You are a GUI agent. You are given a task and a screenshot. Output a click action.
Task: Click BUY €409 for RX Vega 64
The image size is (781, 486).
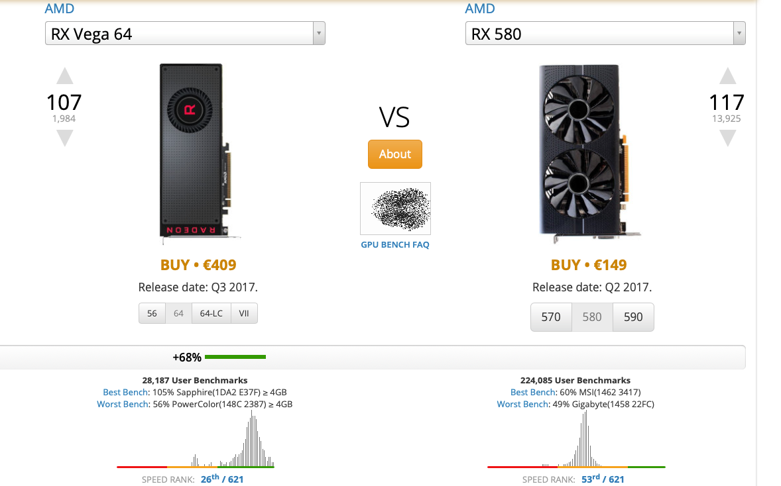tap(198, 265)
